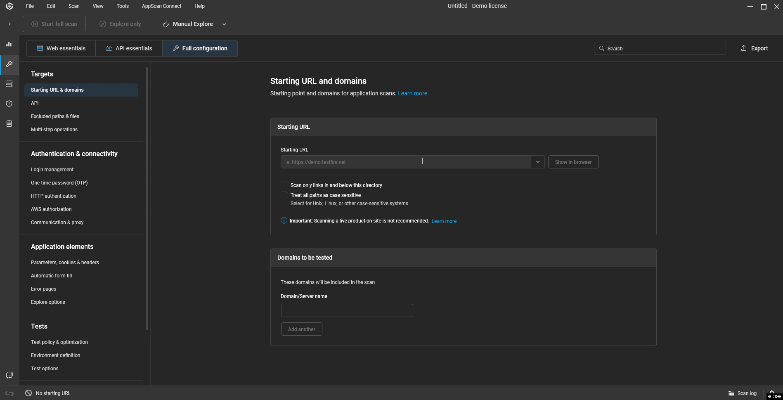This screenshot has width=783, height=400.
Task: Open the View menu
Action: coord(98,6)
